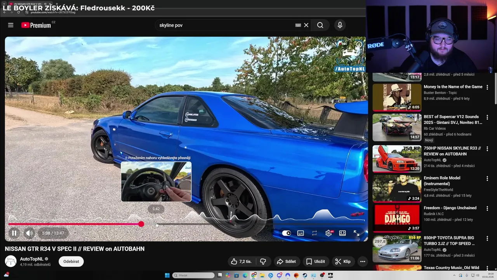This screenshot has height=280, width=497.
Task: Share video with Sdílet
Action: 286,261
